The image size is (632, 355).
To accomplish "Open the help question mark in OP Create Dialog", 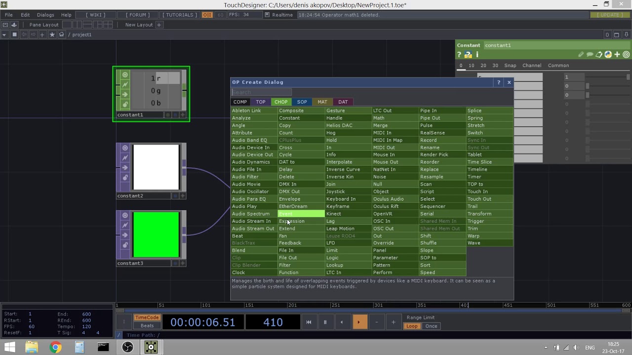I will 499,82.
